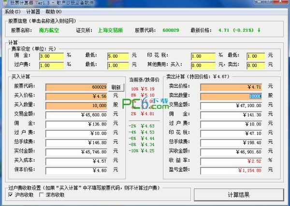The width and height of the screenshot is (290, 206).
Task: Click the 买入价格 field showing ¥4.56
Action: [x=76, y=96]
